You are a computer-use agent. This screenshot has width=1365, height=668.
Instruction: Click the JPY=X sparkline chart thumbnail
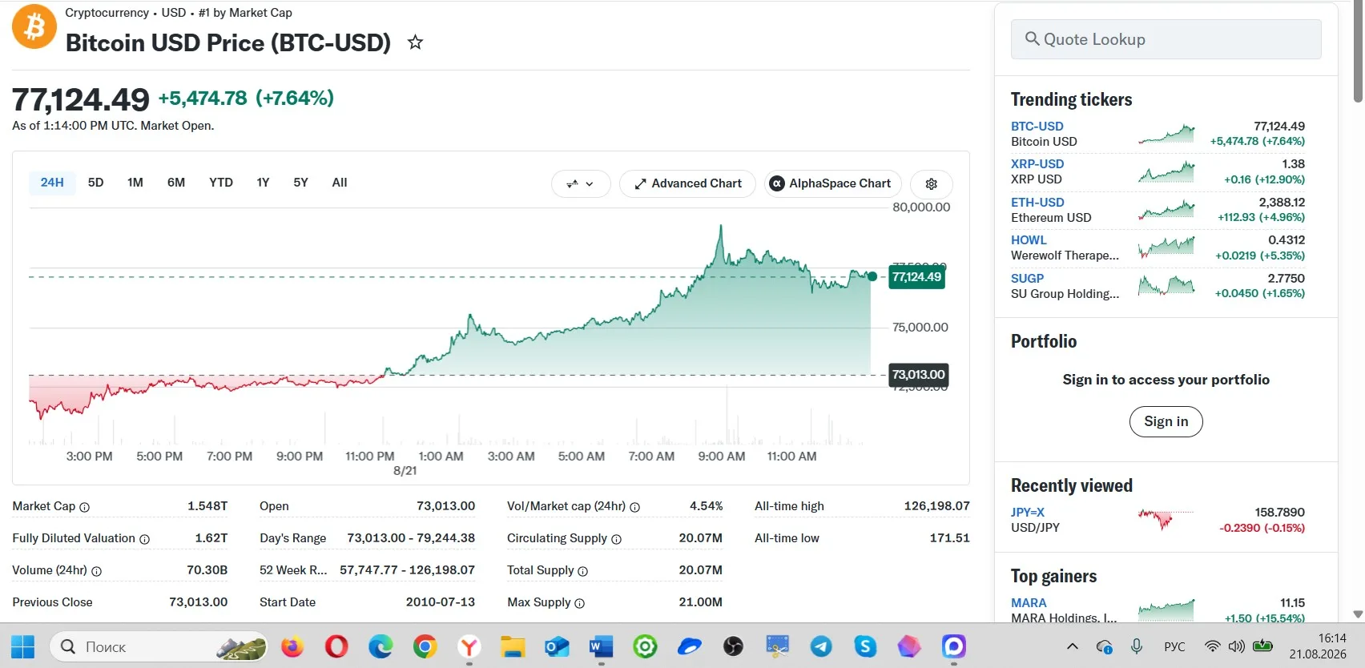tap(1166, 519)
